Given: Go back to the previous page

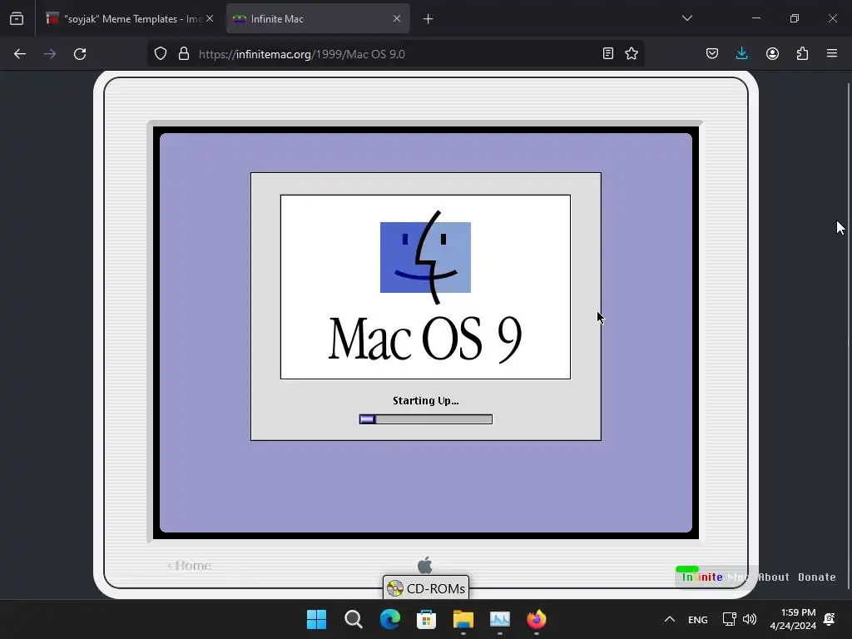Looking at the screenshot, I should click(20, 54).
